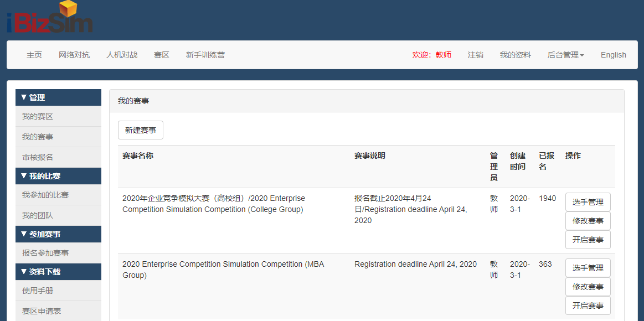The width and height of the screenshot is (644, 321).
Task: Open the 赛区 nav item
Action: [x=161, y=55]
